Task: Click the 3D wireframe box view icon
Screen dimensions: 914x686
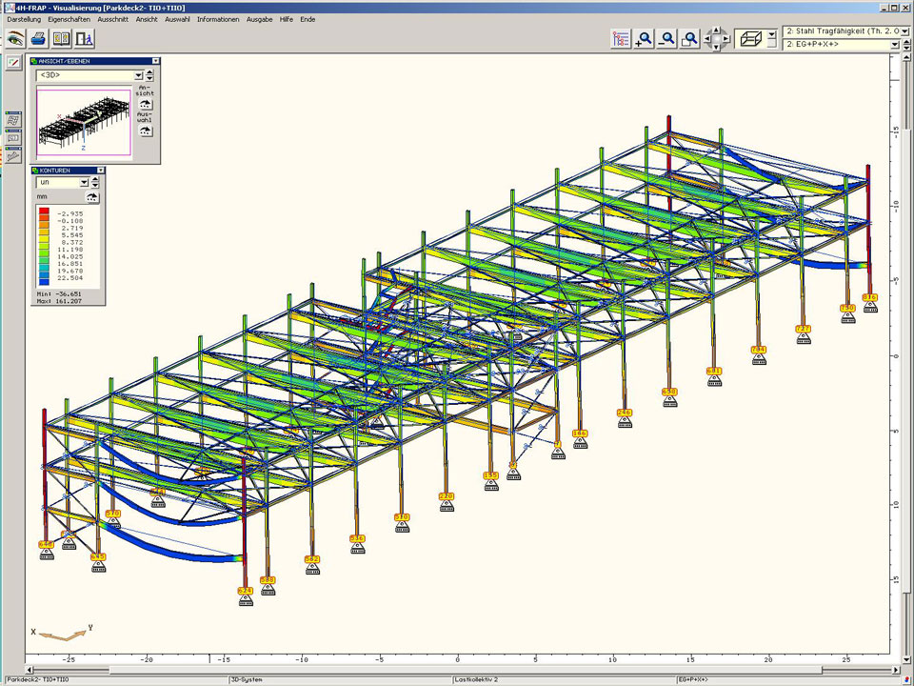Action: point(750,39)
